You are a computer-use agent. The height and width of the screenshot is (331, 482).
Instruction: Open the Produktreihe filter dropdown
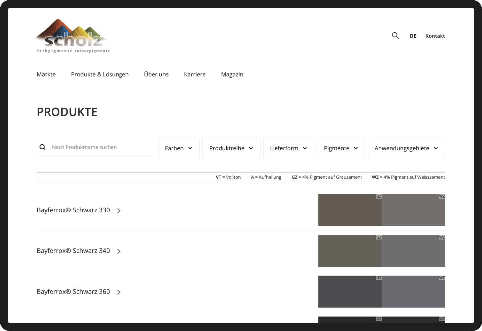pos(231,148)
